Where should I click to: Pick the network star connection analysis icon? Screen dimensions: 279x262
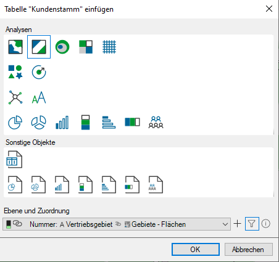click(x=15, y=97)
